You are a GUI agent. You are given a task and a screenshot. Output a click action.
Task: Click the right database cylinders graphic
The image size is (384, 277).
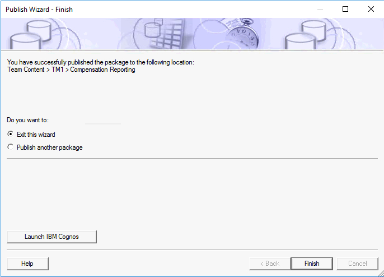pos(306,35)
